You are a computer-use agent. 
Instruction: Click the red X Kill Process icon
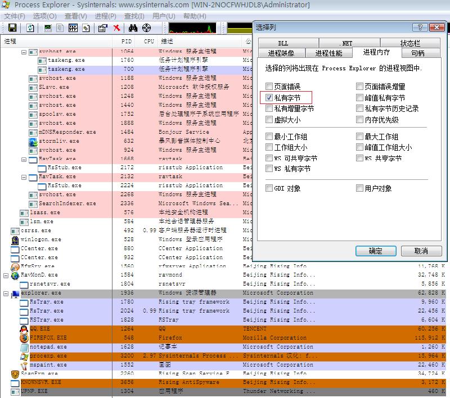116,28
